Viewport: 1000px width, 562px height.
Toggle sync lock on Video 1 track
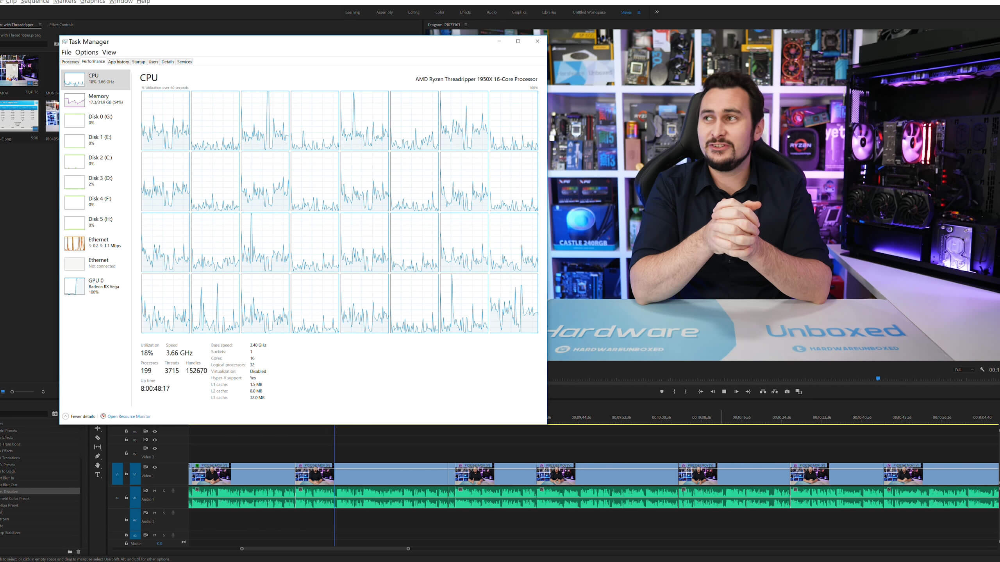pos(145,467)
